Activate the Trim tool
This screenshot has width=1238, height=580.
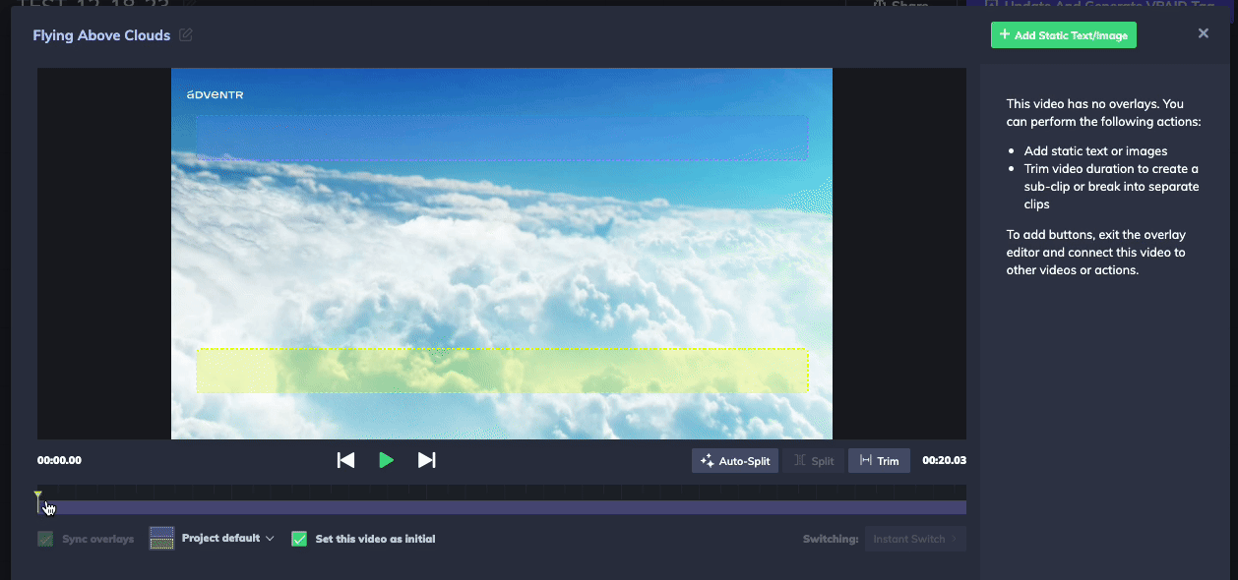pyautogui.click(x=879, y=461)
